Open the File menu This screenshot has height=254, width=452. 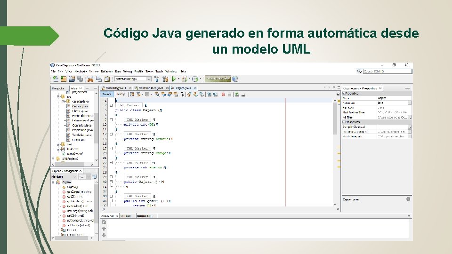(x=53, y=71)
